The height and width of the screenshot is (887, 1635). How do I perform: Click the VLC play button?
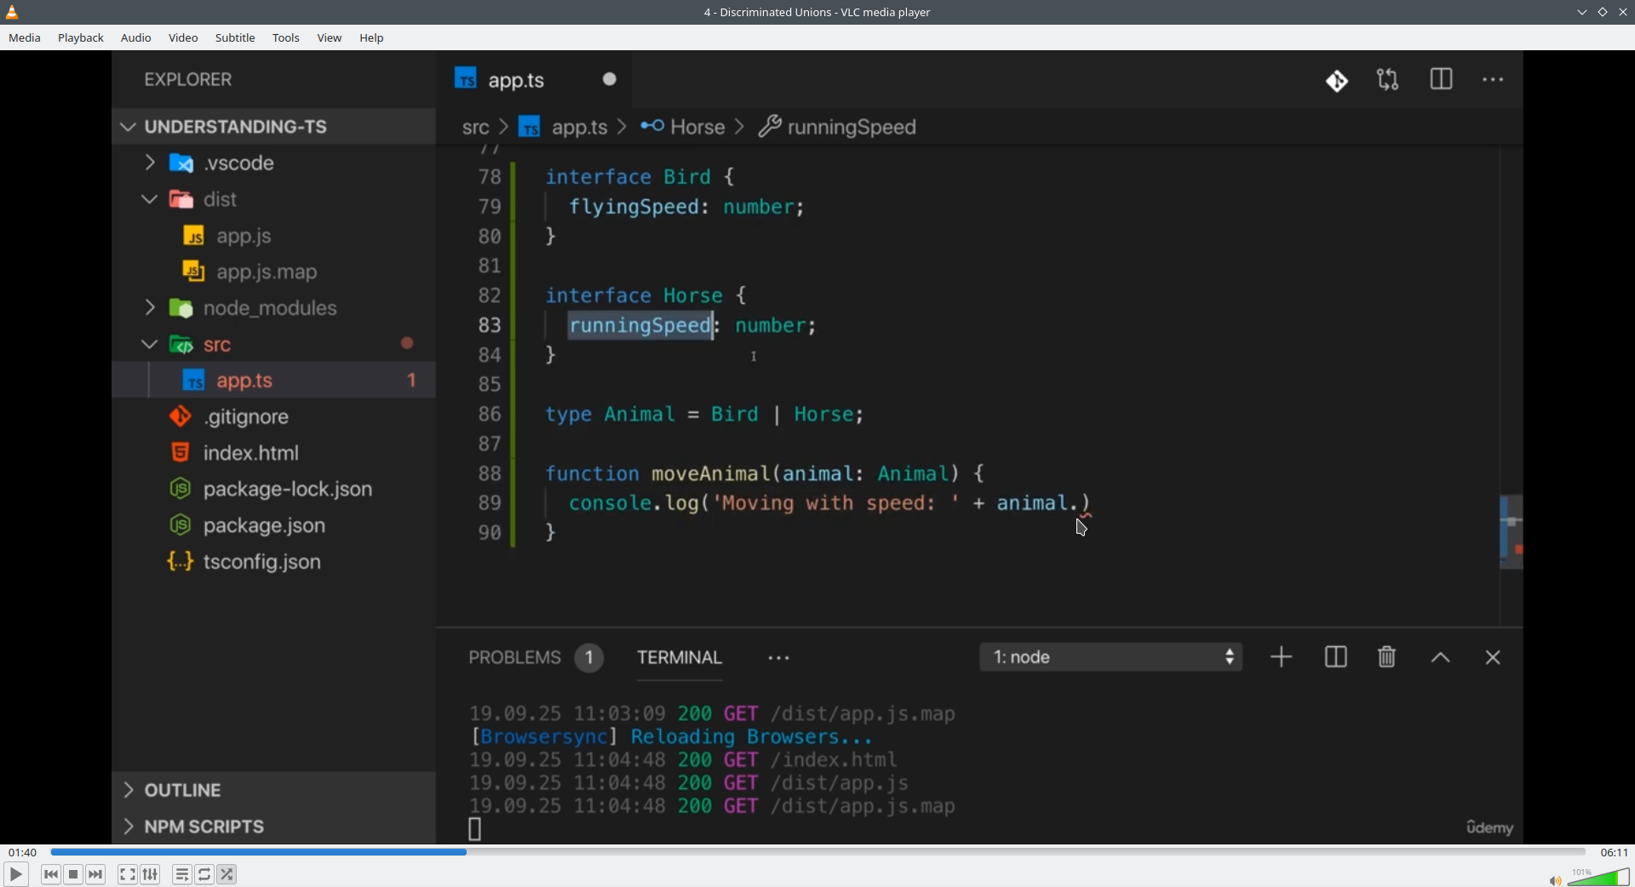pos(15,874)
